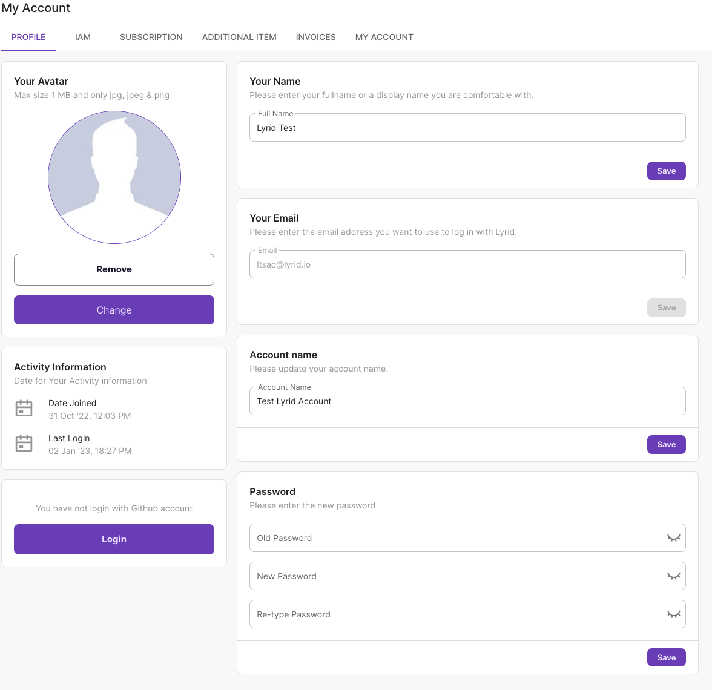Log in with Github account
Image resolution: width=712 pixels, height=690 pixels.
(x=114, y=539)
